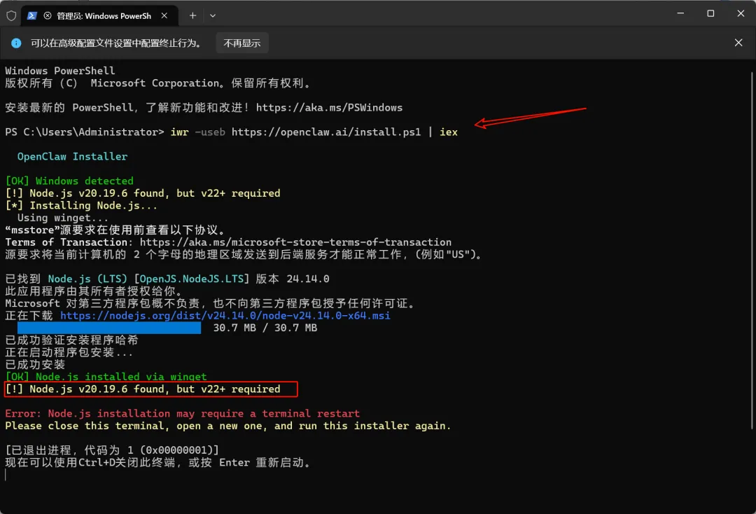Click the shield icon in title bar

point(12,16)
